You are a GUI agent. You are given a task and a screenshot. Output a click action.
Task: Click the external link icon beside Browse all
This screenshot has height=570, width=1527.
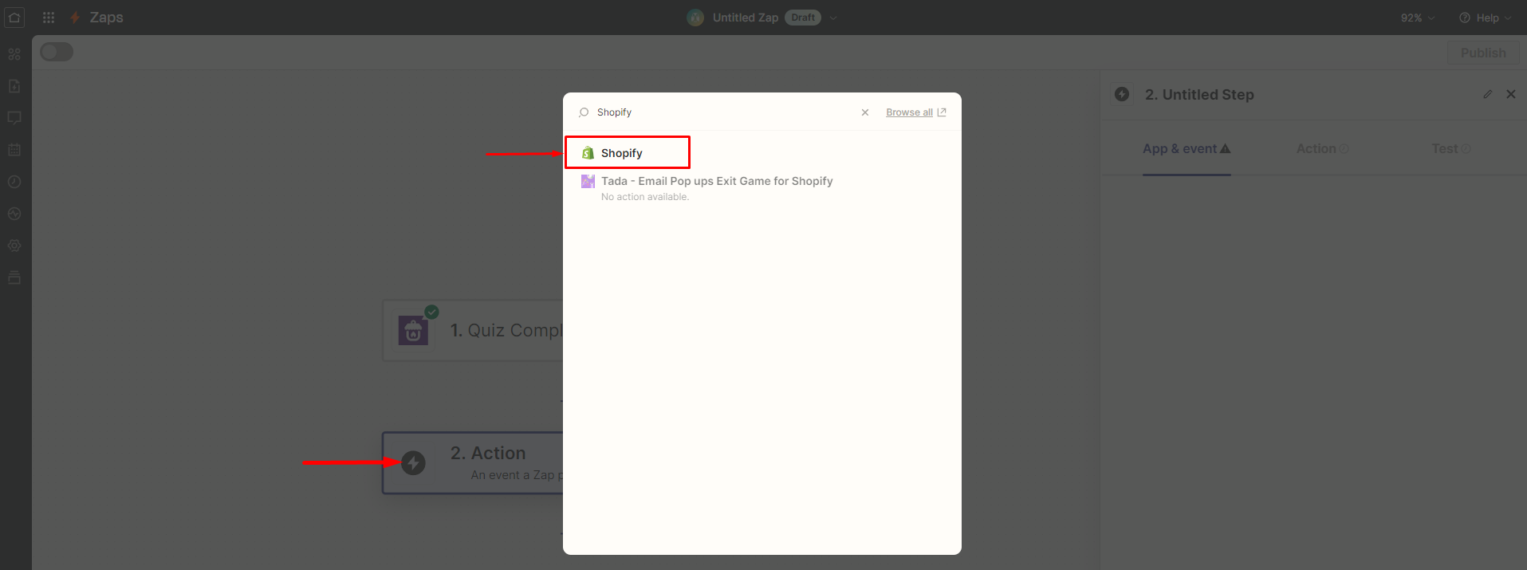tap(942, 112)
